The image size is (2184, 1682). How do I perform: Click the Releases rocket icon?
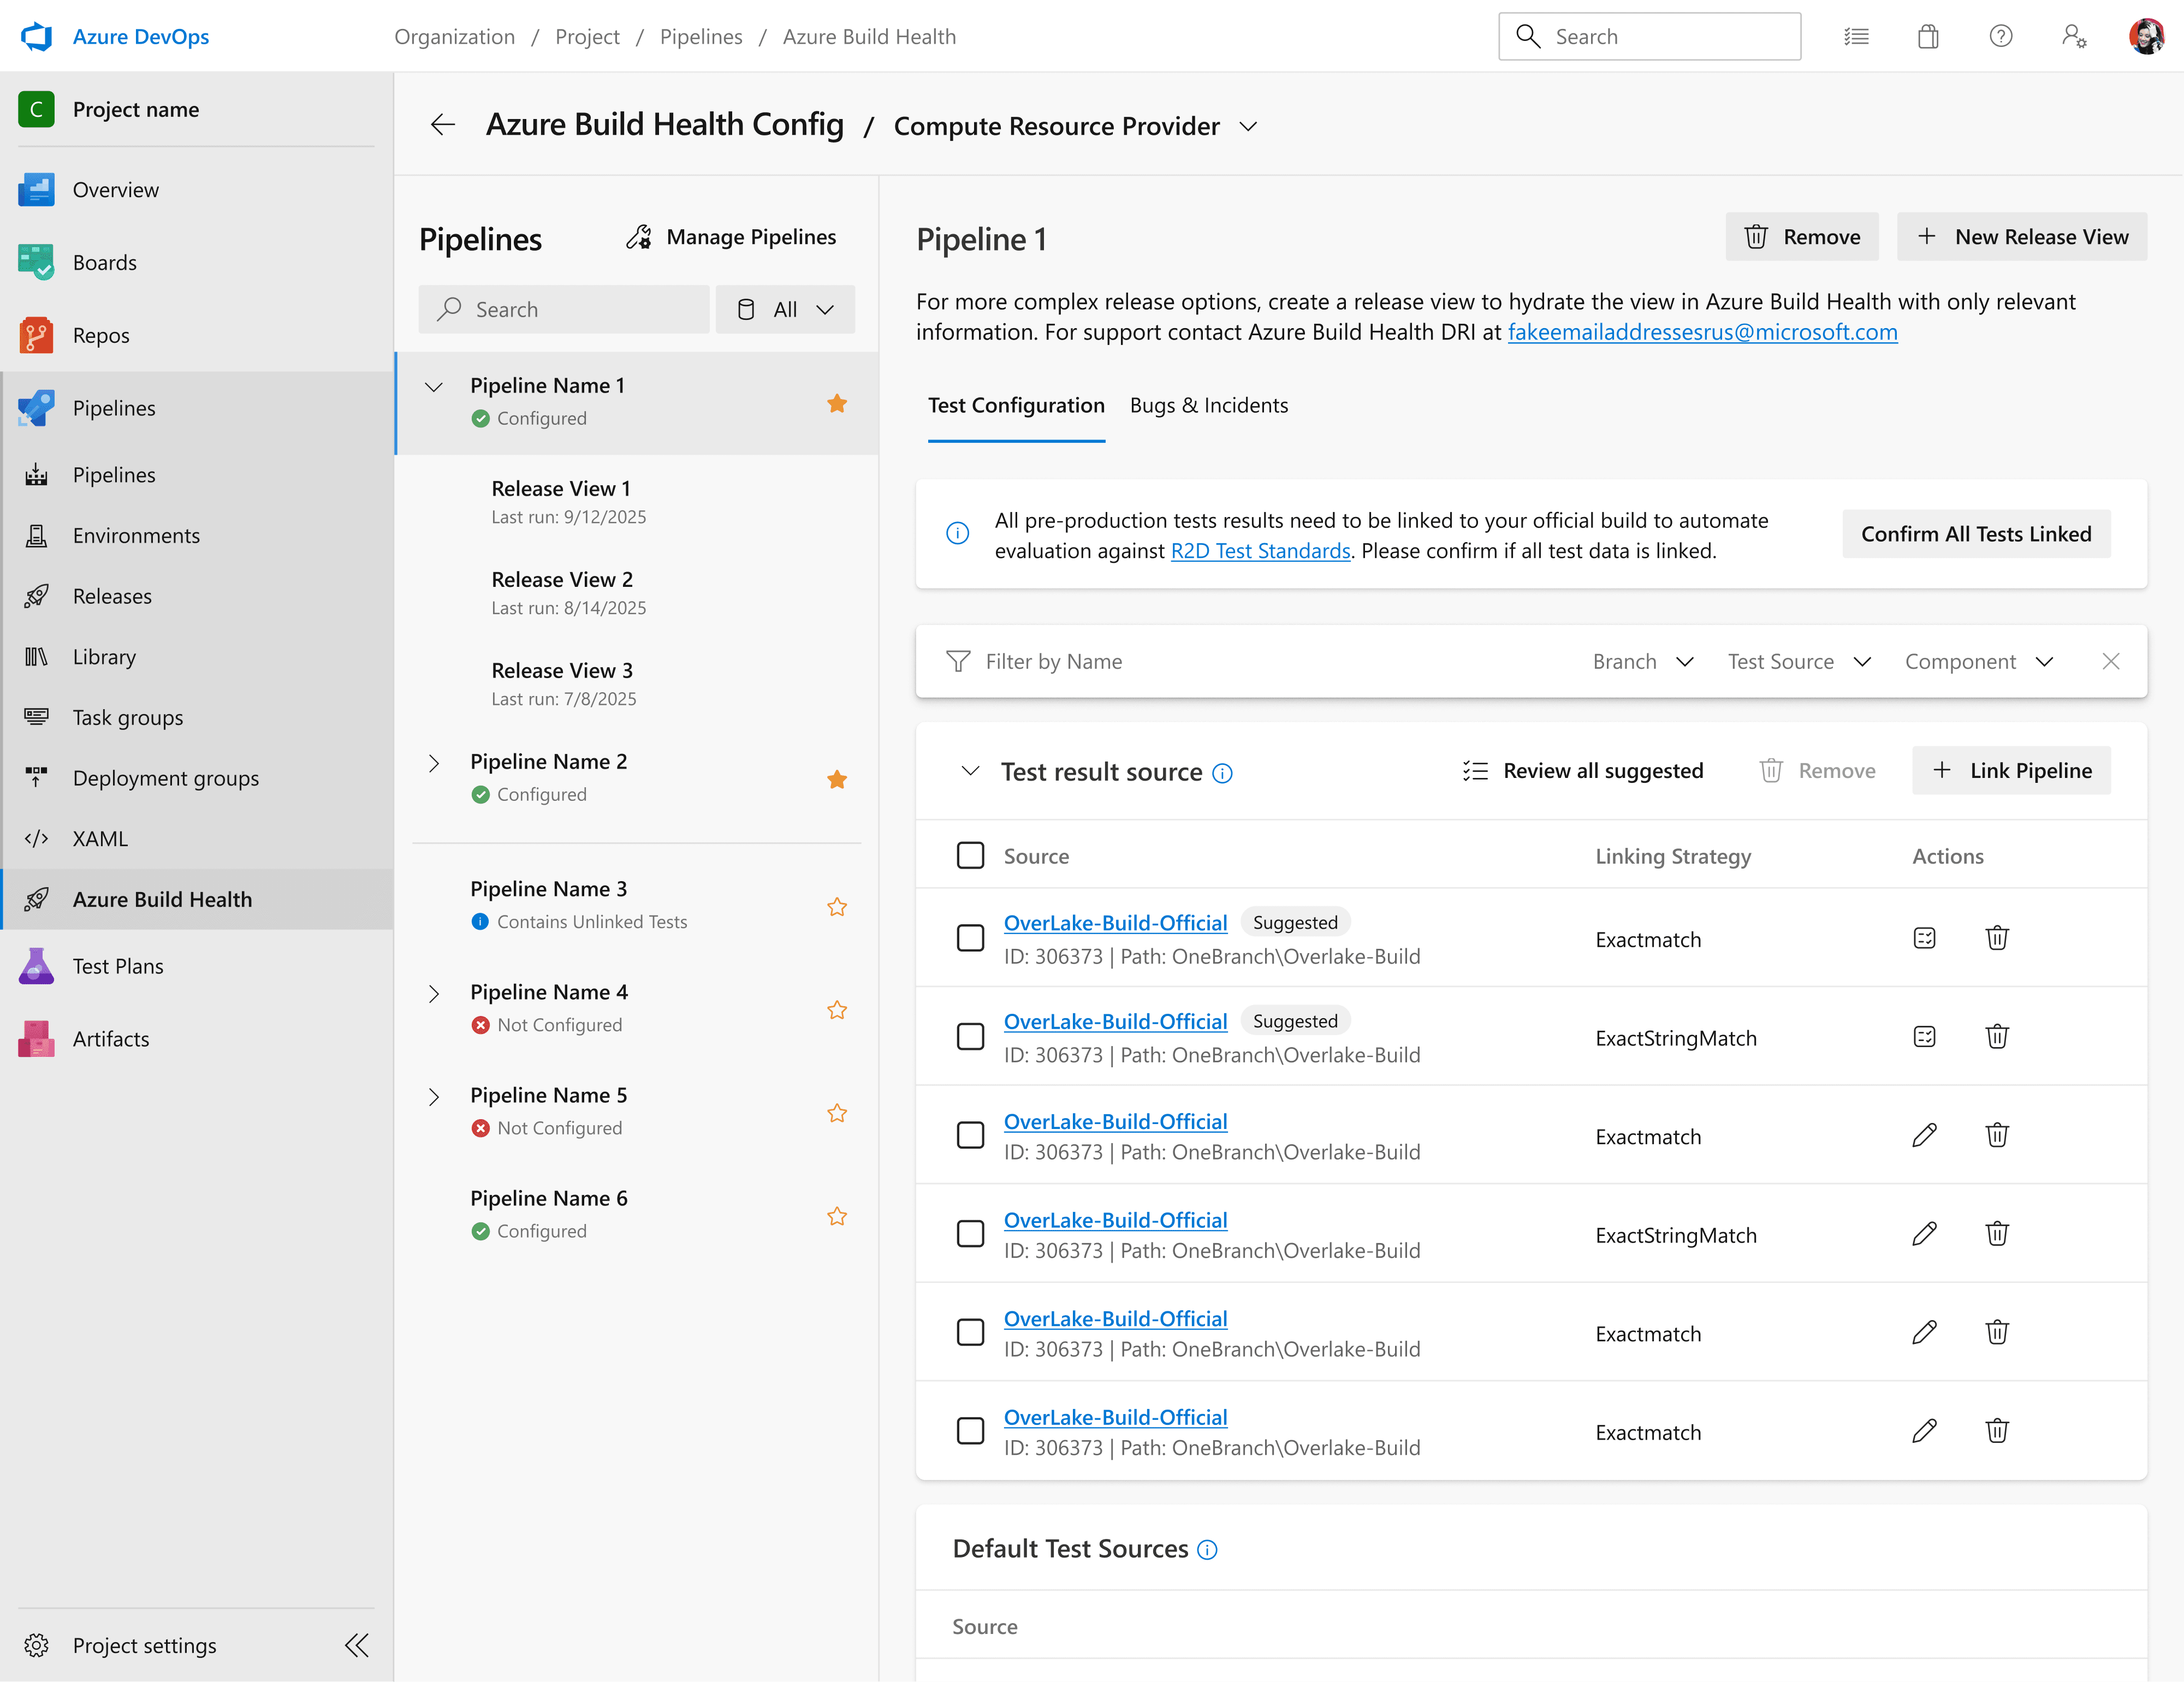click(x=36, y=597)
